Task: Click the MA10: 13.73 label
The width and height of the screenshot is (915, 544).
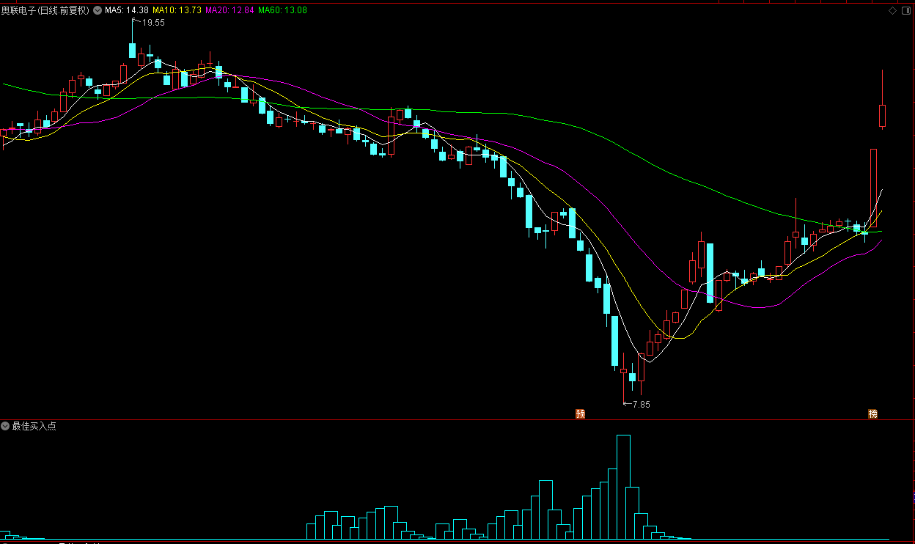Action: pyautogui.click(x=177, y=11)
